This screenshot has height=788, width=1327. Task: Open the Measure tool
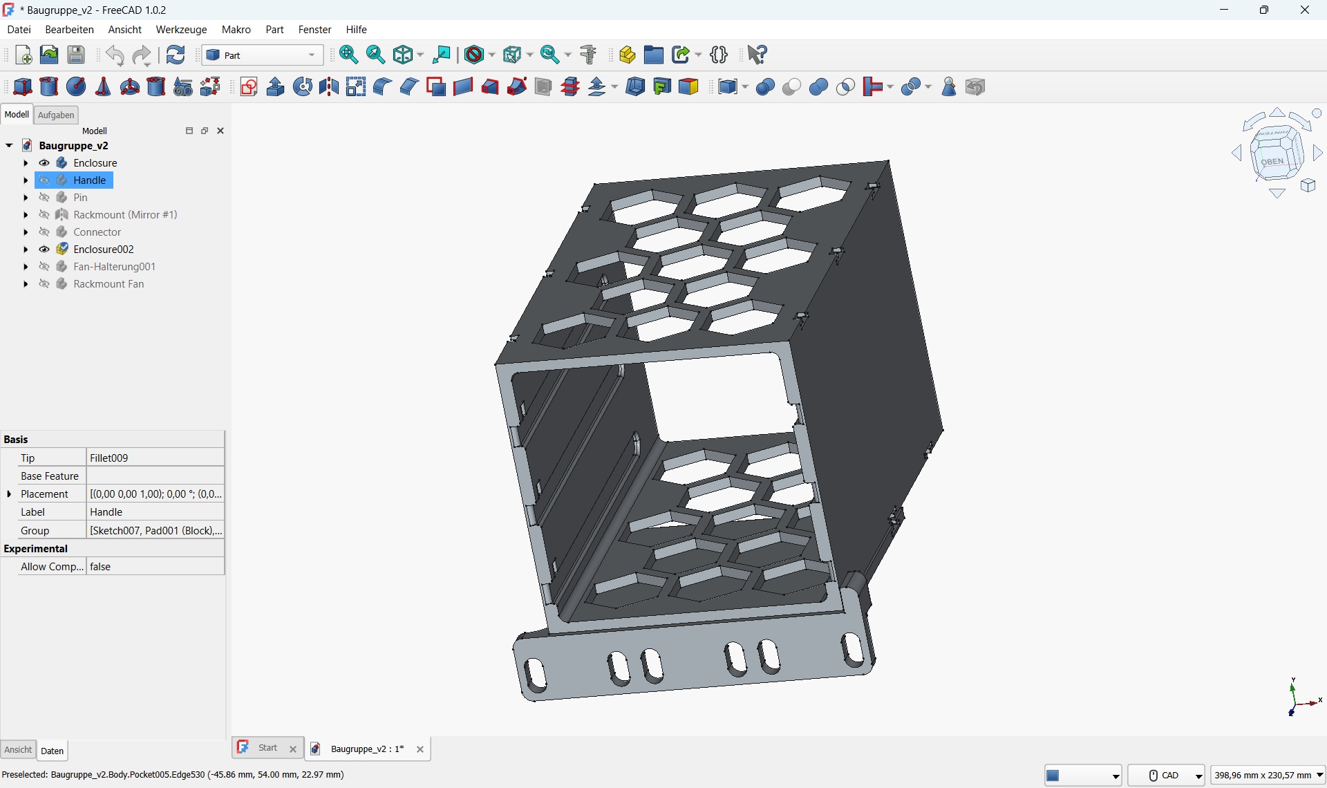pos(588,55)
